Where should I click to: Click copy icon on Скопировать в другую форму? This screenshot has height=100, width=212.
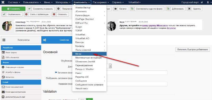[132, 9]
